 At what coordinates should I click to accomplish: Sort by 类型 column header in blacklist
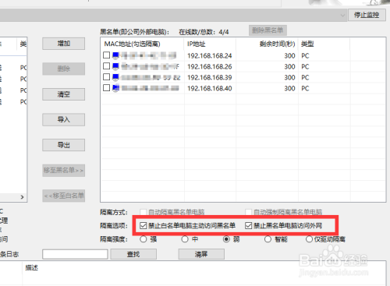point(324,44)
